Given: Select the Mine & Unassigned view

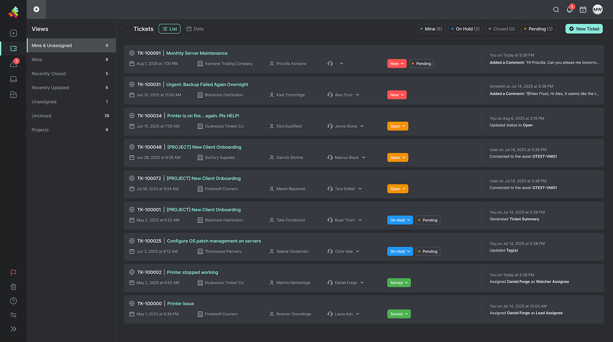Looking at the screenshot, I should click(x=71, y=45).
